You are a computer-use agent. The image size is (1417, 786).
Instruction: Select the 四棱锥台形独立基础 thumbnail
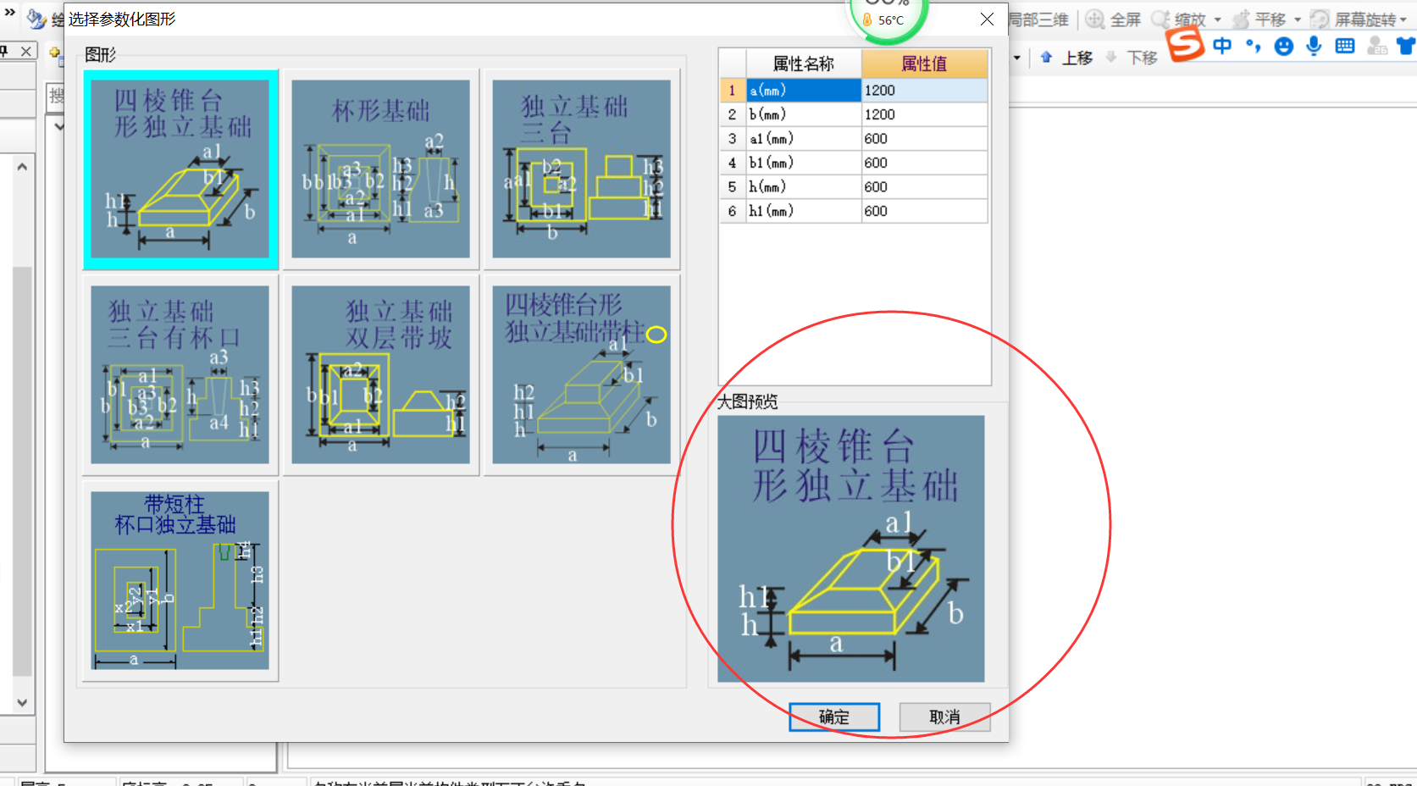click(x=180, y=169)
